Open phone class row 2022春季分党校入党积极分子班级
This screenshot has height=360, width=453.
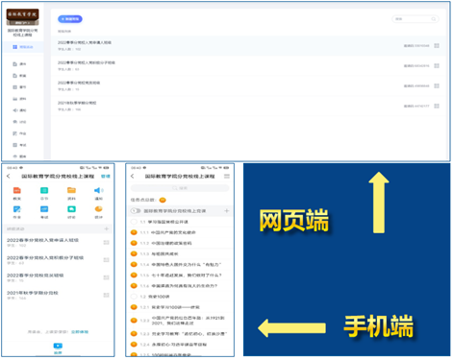(58, 260)
